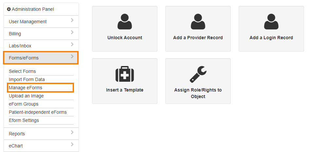Click the Unlock Account person icon

coord(125,22)
